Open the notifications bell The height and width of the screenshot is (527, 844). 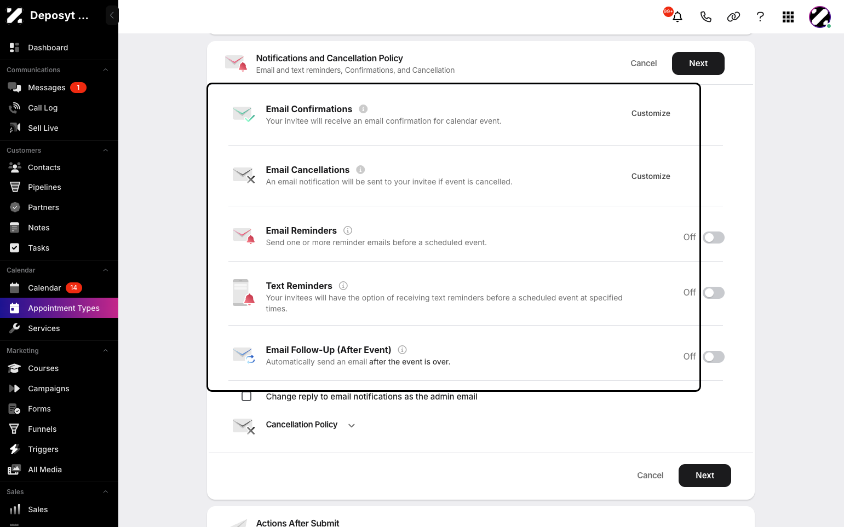coord(677,16)
